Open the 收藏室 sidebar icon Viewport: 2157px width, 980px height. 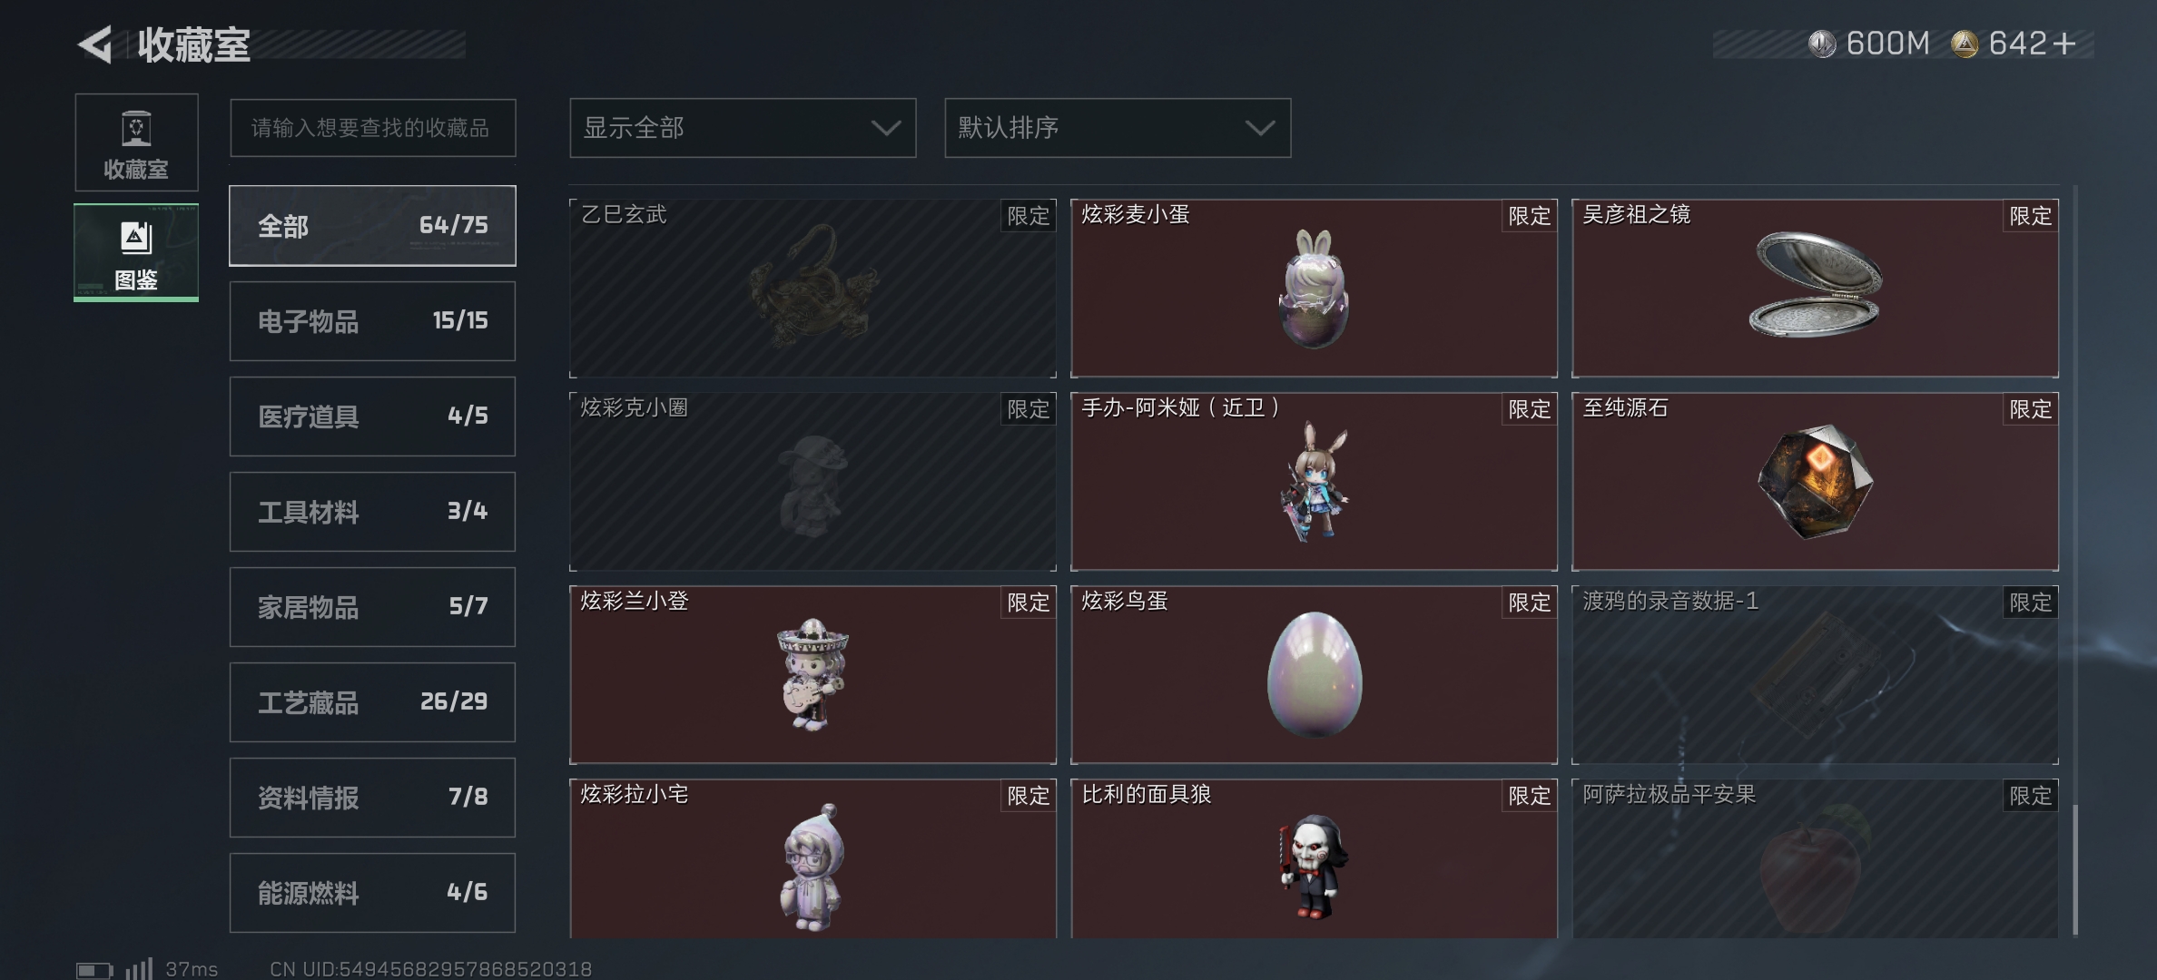tap(136, 142)
